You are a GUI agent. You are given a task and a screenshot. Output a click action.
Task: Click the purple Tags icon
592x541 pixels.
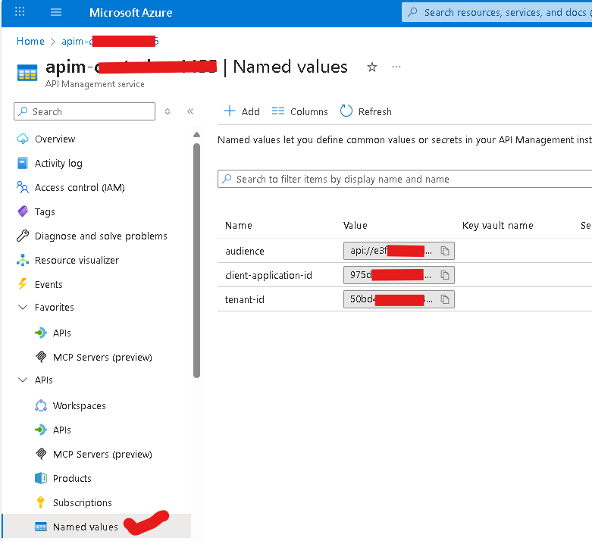pyautogui.click(x=23, y=211)
